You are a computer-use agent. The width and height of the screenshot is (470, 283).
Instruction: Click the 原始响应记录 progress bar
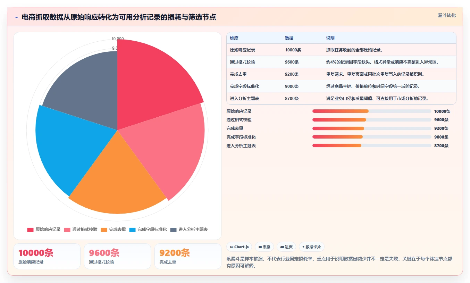click(x=372, y=111)
